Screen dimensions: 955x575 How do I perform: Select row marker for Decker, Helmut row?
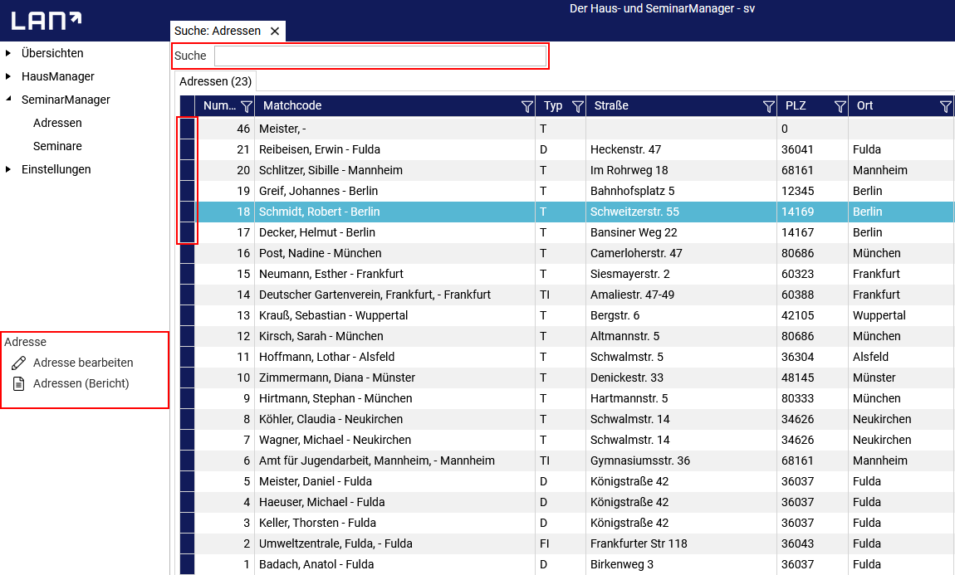[187, 232]
